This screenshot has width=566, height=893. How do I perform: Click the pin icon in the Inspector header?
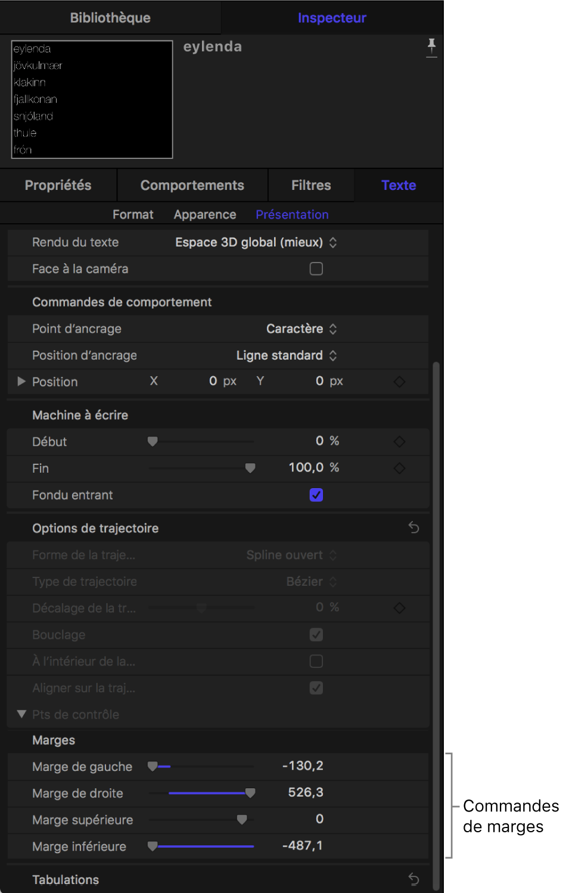click(431, 47)
